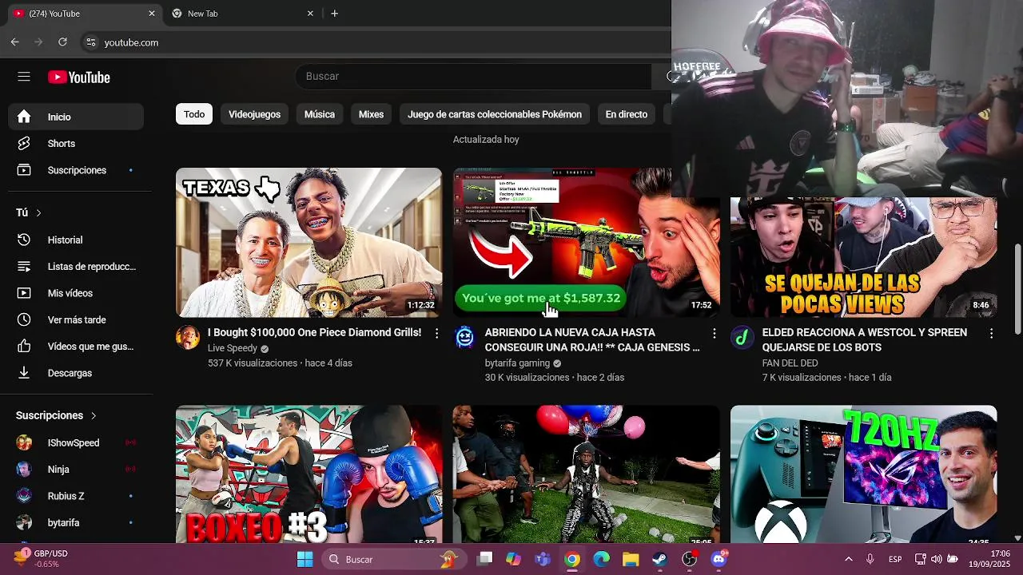Open Mis vídeos in the sidebar
1023x575 pixels.
[x=77, y=293]
